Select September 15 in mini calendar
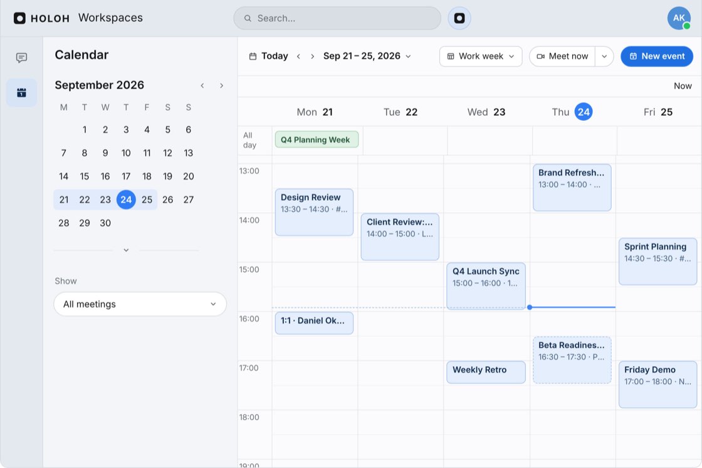Viewport: 702px width, 468px height. [85, 176]
